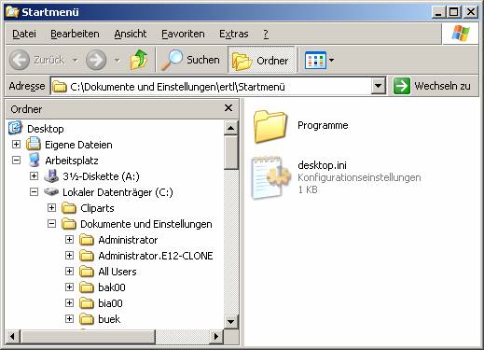Open the Ansicht menu
Image resolution: width=484 pixels, height=350 pixels.
(x=131, y=34)
